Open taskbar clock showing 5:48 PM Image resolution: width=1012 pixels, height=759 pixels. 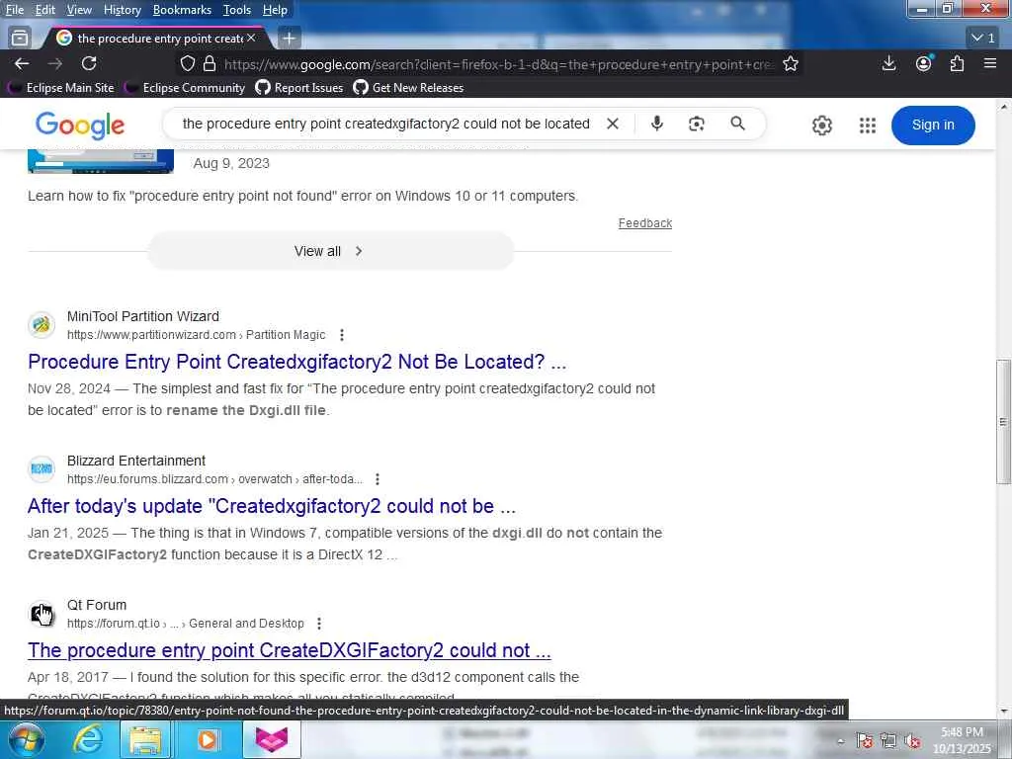pos(962,741)
